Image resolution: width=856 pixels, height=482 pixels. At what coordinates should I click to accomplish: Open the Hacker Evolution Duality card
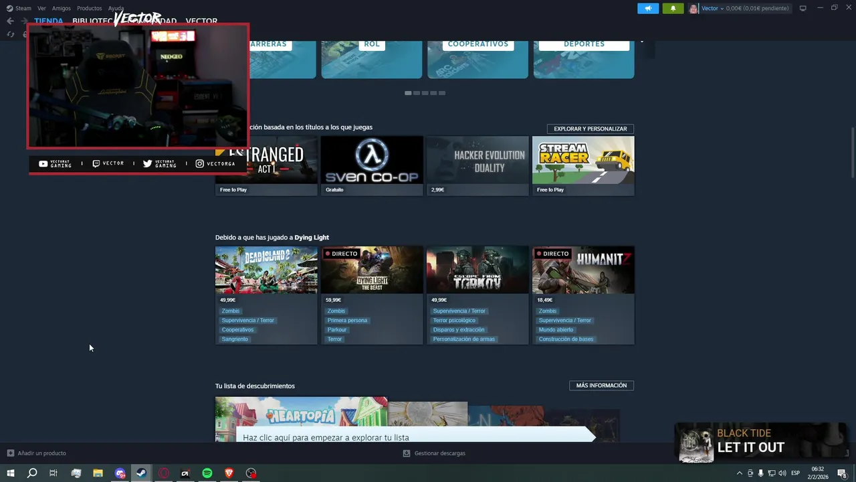[477, 165]
